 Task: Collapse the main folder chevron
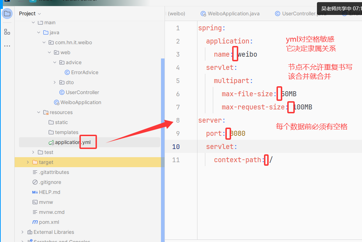tap(33, 22)
